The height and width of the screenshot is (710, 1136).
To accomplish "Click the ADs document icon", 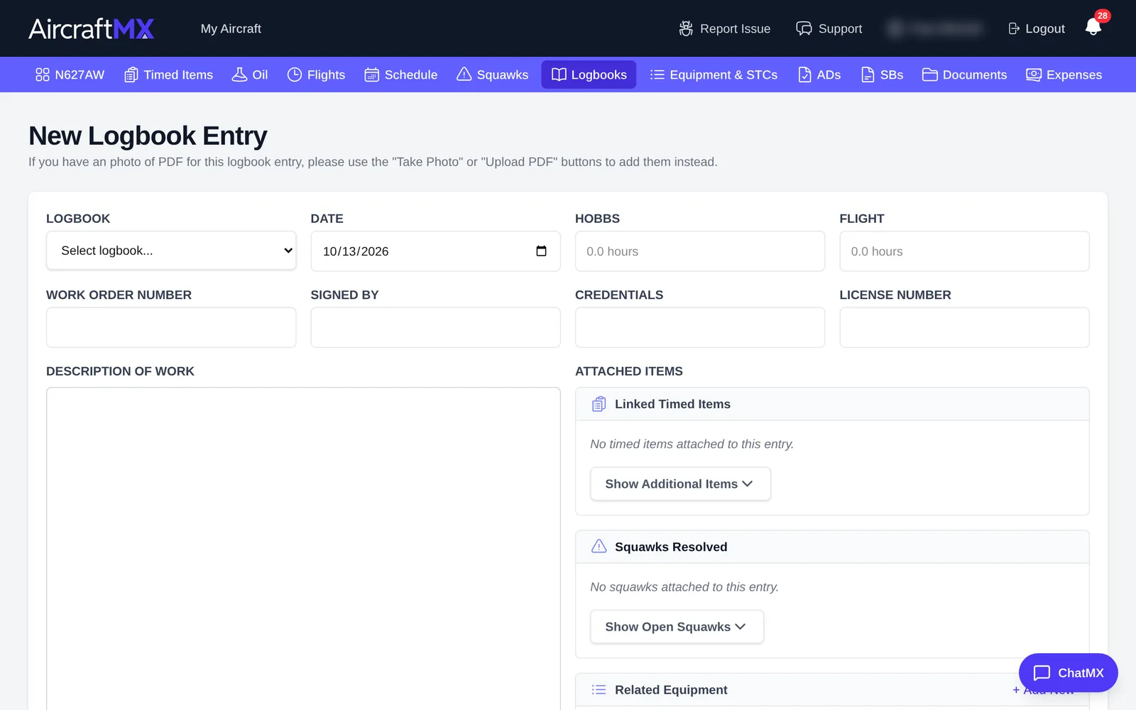I will [x=804, y=75].
